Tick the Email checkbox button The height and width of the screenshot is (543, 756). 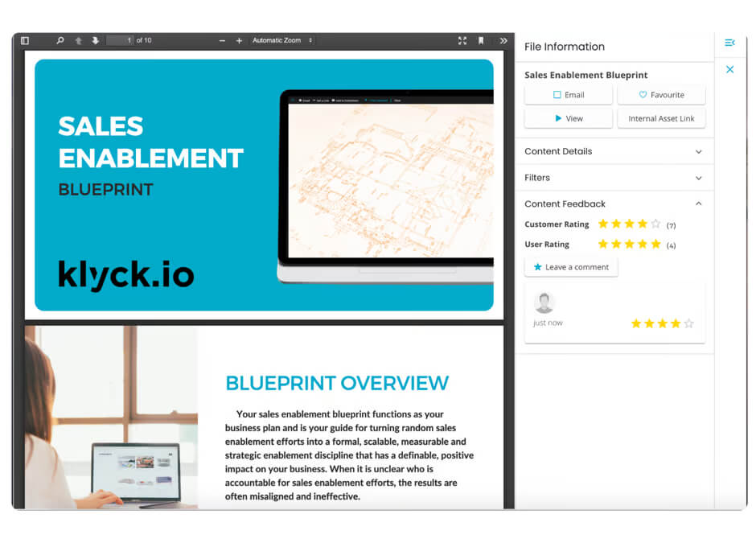[569, 95]
